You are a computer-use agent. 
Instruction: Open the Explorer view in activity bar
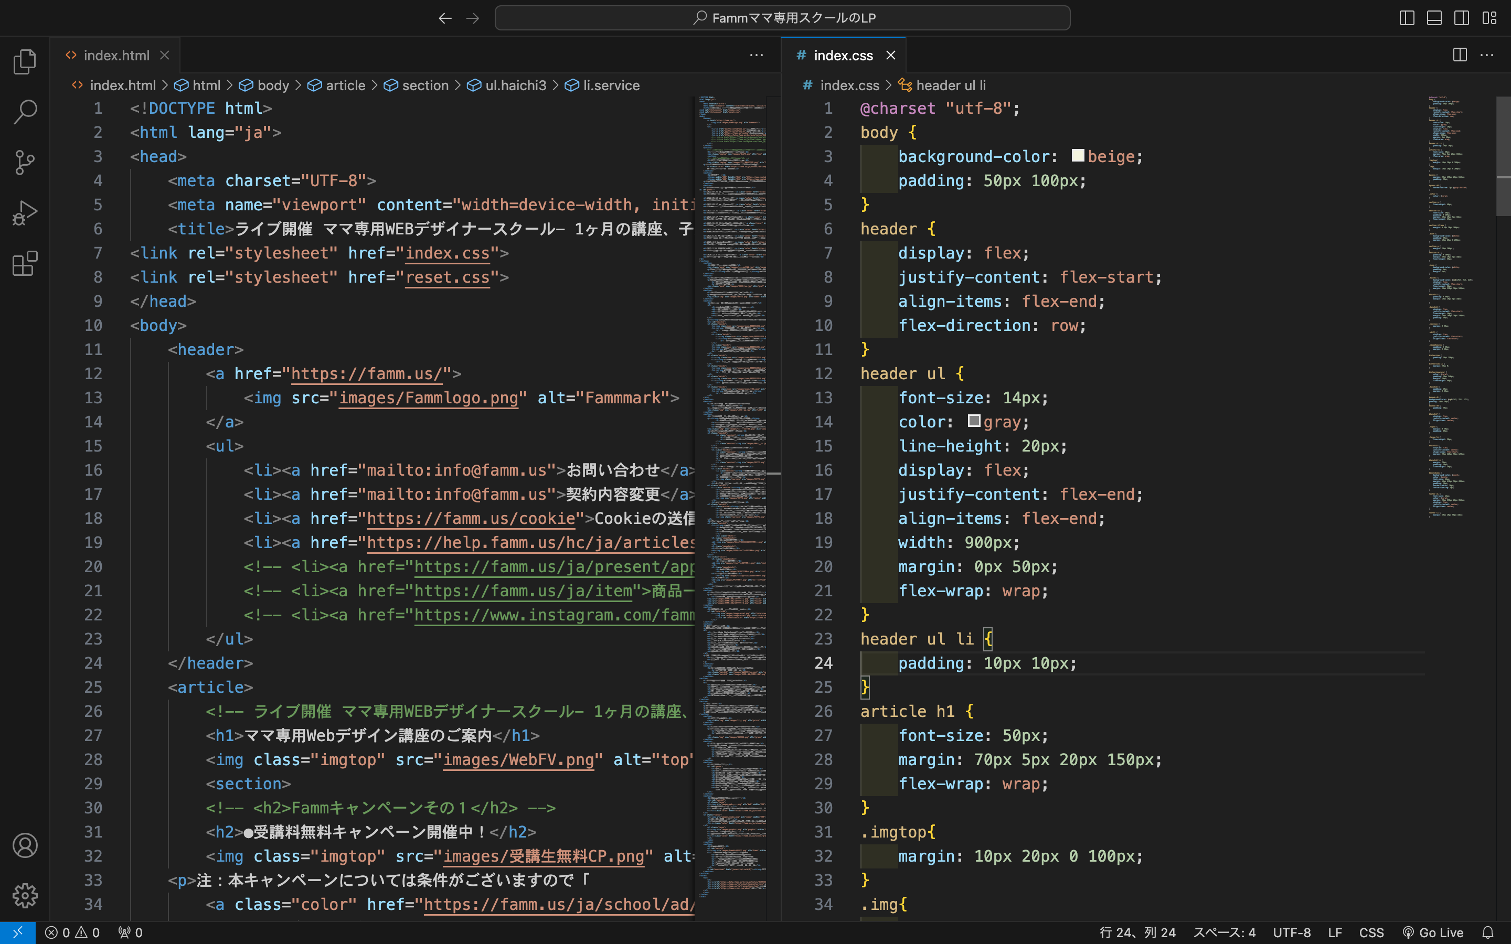(x=25, y=61)
